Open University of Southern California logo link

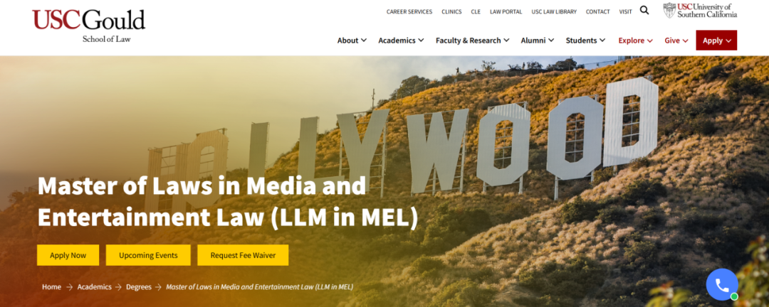tap(700, 10)
